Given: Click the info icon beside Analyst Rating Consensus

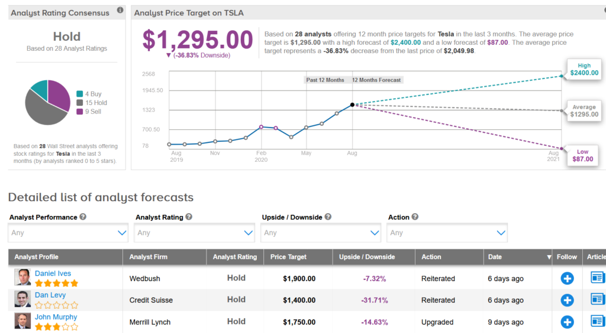Looking at the screenshot, I should tap(120, 11).
